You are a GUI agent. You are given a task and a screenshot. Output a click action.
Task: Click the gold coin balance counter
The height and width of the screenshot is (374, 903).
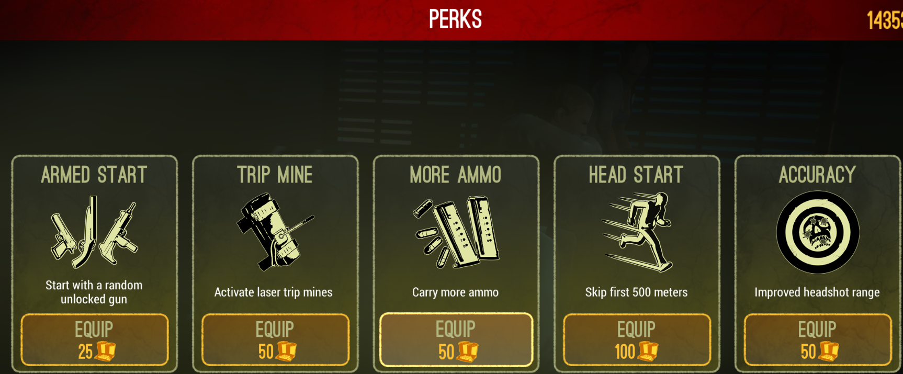click(885, 20)
